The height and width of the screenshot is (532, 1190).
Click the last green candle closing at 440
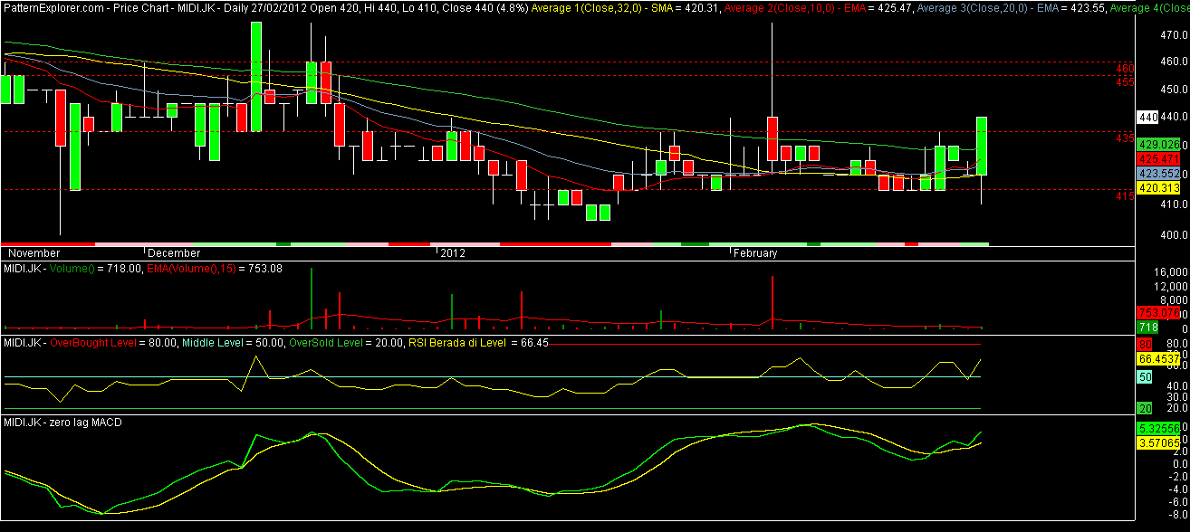[981, 146]
